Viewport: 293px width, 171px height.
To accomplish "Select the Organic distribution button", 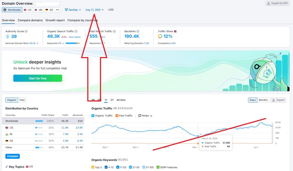I will tap(11, 100).
